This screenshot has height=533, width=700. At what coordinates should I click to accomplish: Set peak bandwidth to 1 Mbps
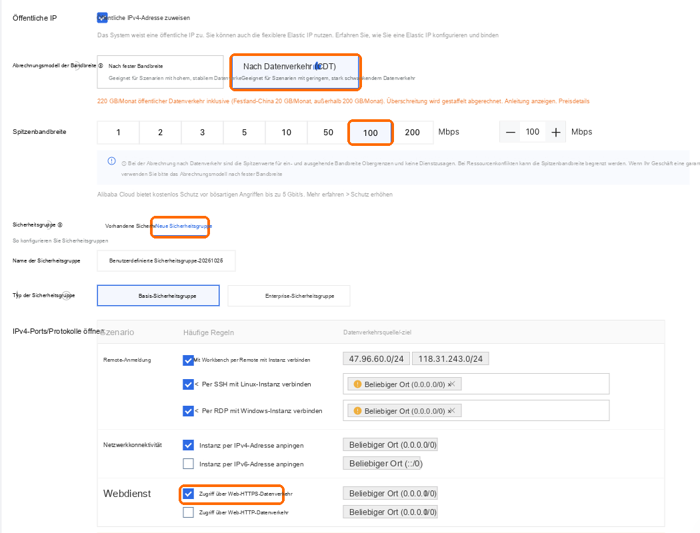[x=118, y=133]
